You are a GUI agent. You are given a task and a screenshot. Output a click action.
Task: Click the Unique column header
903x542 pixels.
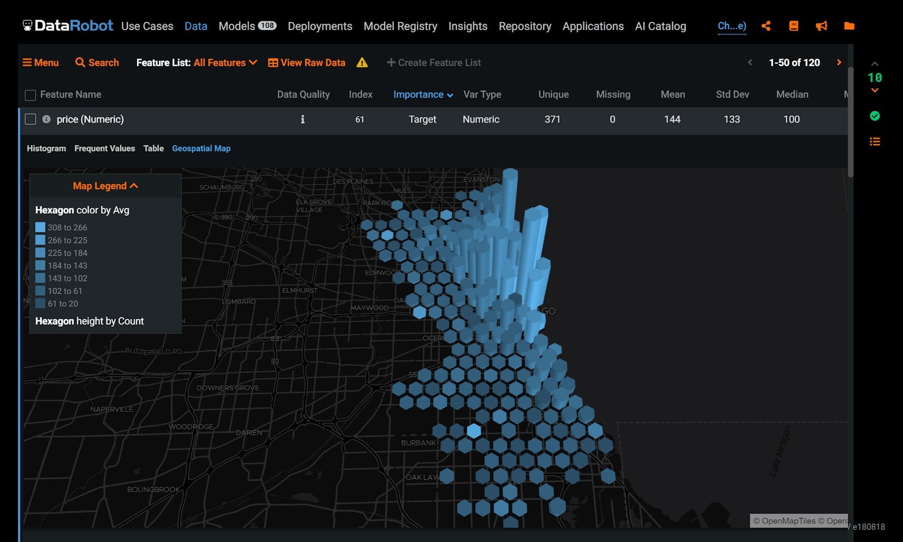pos(553,94)
